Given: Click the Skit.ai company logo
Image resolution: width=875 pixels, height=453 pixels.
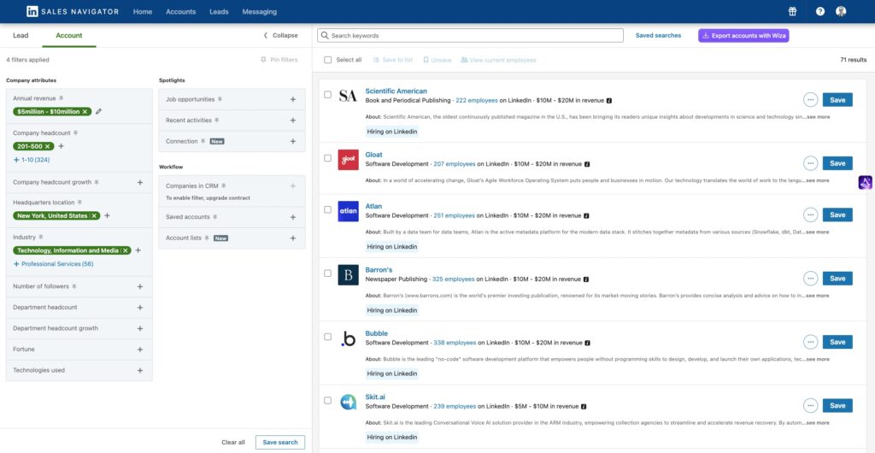Looking at the screenshot, I should pos(349,403).
